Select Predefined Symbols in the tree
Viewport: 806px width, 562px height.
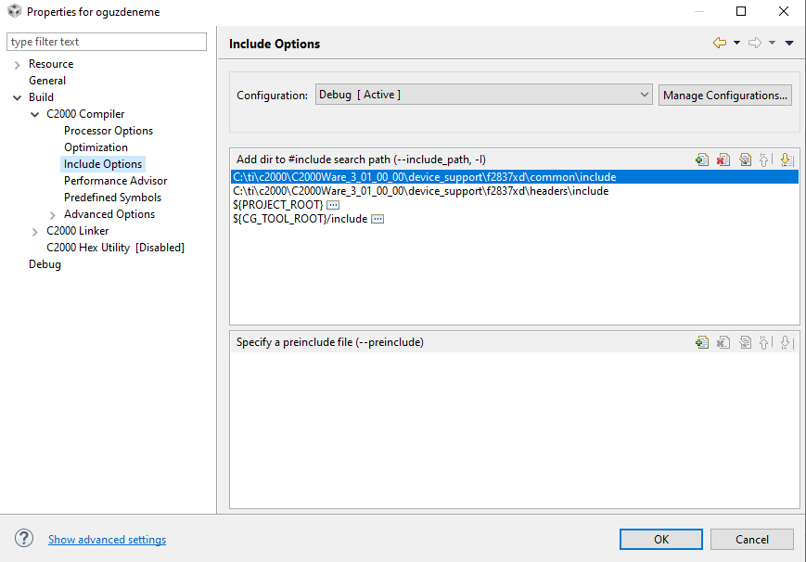click(112, 198)
